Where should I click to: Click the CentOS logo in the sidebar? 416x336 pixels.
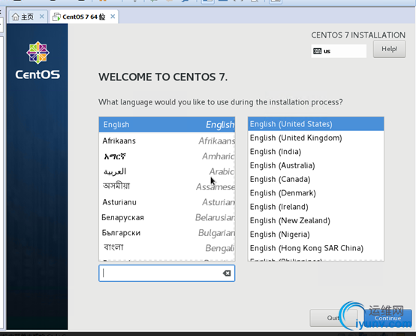(38, 61)
